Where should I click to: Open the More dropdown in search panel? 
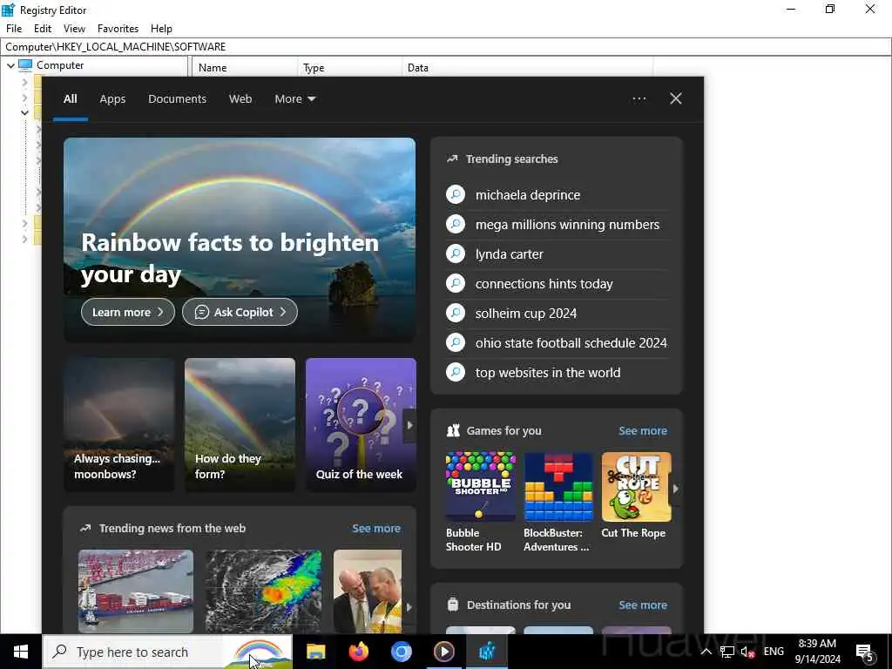[294, 99]
